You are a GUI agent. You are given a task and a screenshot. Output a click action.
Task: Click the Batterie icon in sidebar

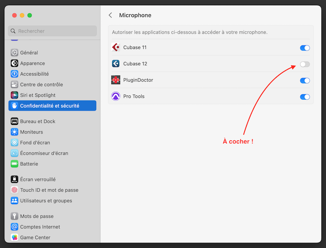(15, 164)
